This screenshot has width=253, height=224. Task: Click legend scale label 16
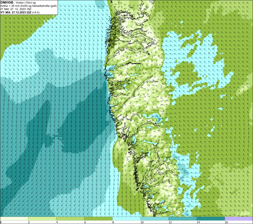[x=226, y=222]
